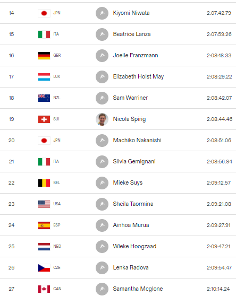
Task: Click Machiko Nakanishi's avatar icon
Action: click(x=102, y=141)
